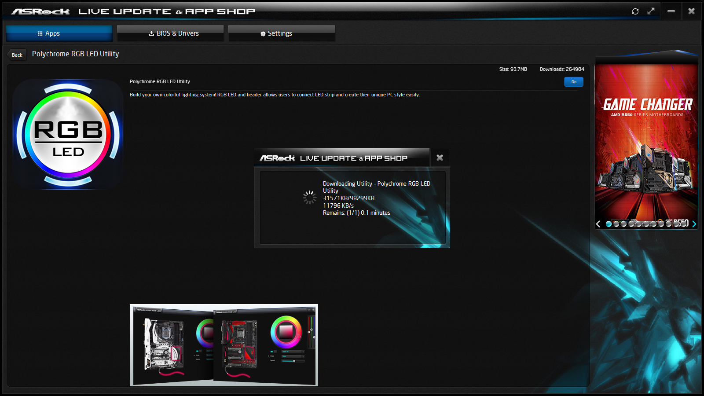Open the Game Changer B550 banner ad
704x396 pixels.
pos(646,141)
